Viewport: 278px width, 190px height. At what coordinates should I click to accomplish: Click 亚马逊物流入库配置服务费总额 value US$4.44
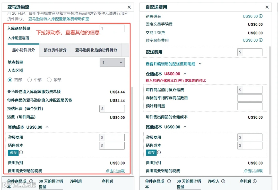click(117, 92)
